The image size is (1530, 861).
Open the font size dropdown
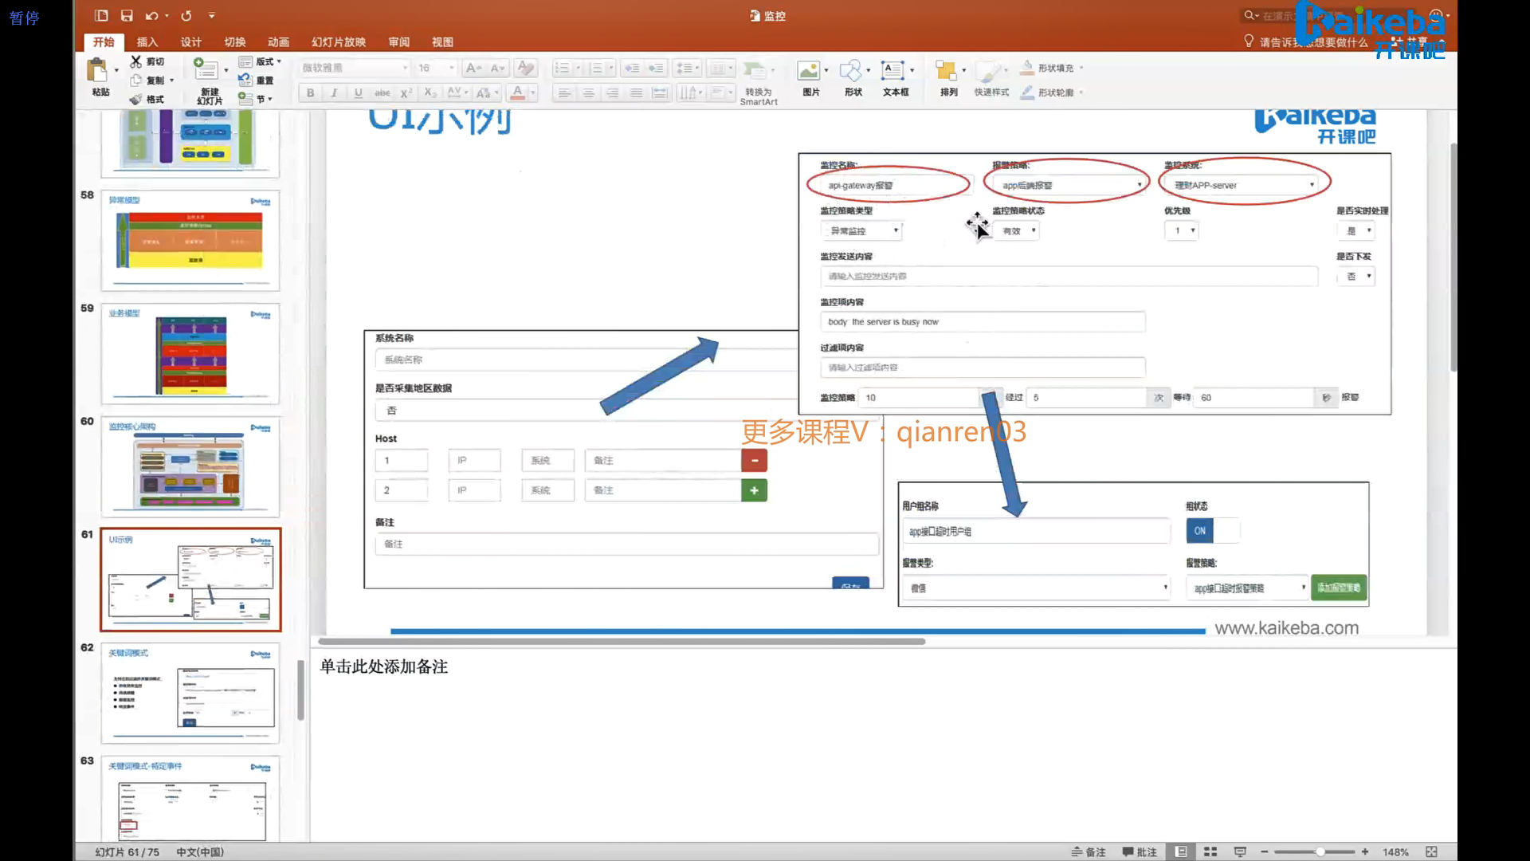point(451,68)
